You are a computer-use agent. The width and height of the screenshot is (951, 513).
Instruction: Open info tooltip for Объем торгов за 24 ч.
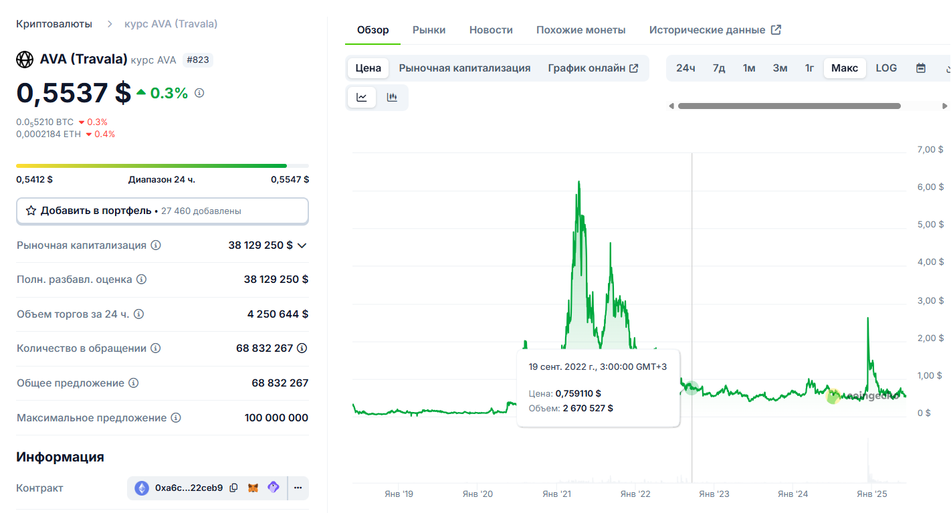138,314
